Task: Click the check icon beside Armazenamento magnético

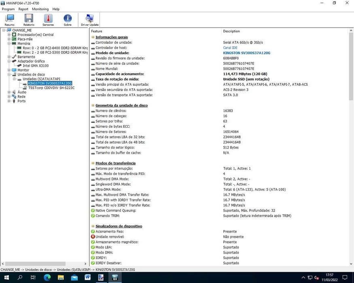Action: point(93,242)
